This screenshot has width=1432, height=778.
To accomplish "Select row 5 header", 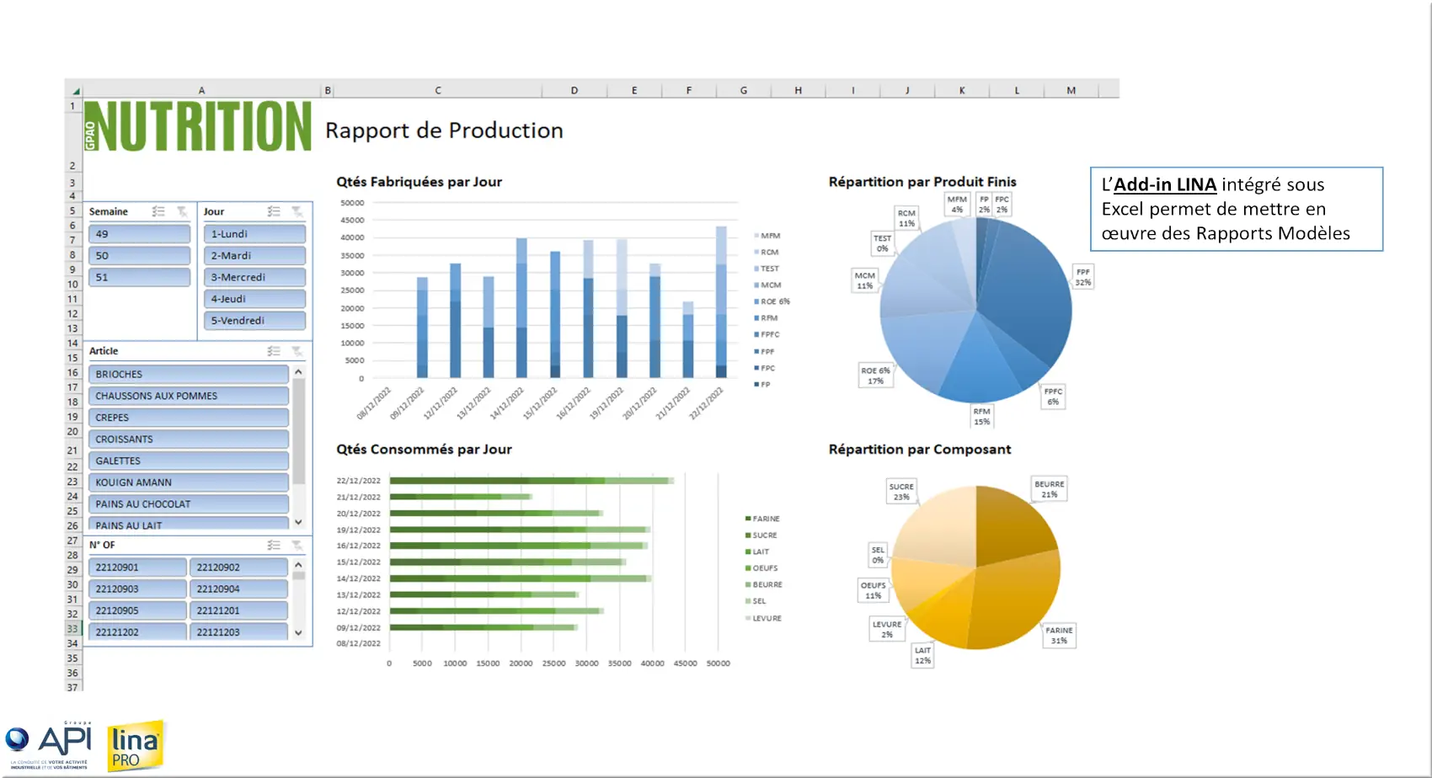I will click(x=73, y=211).
